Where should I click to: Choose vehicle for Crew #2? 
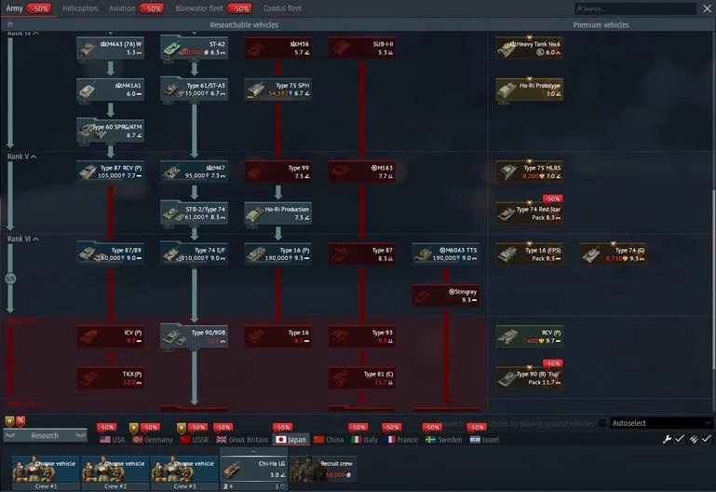[x=115, y=469]
